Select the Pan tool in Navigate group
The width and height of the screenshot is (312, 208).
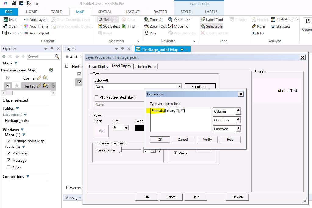click(x=151, y=33)
